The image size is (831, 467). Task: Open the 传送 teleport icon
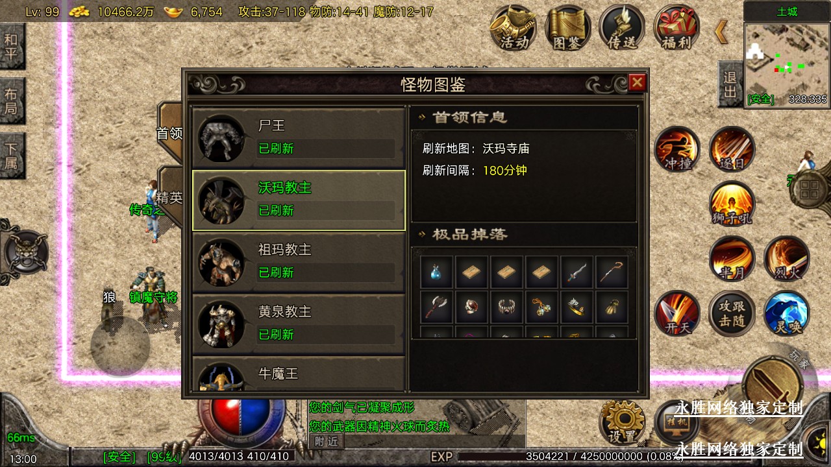click(x=622, y=28)
